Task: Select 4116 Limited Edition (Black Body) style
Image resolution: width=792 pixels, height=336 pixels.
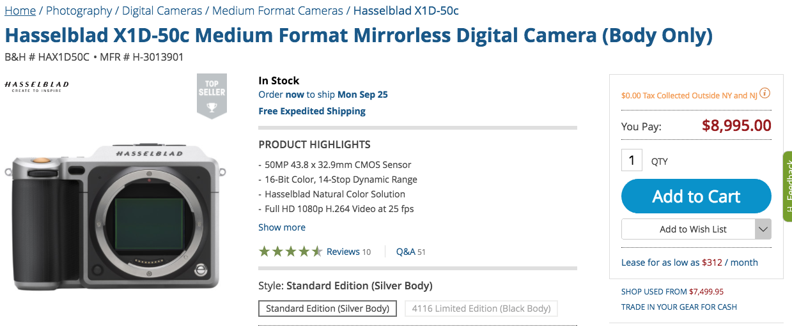Action: [x=481, y=309]
